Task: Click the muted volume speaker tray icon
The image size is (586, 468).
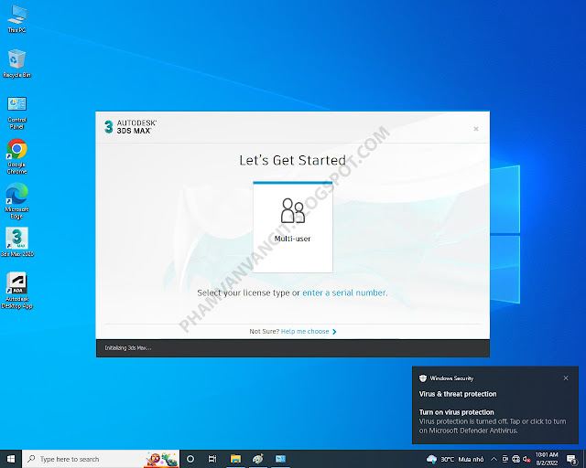Action: (526, 459)
